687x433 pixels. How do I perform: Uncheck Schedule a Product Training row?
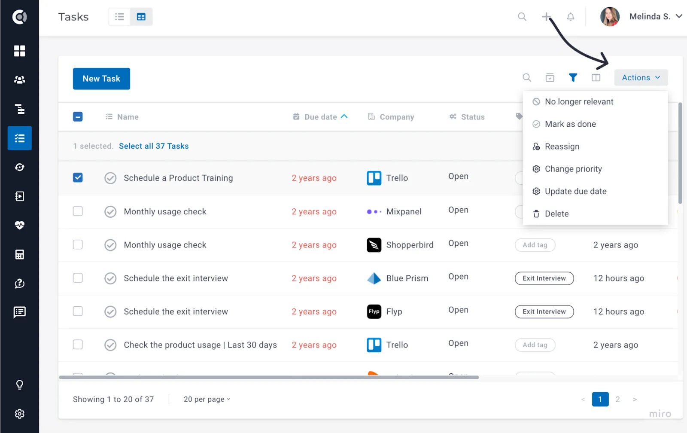[x=78, y=177]
